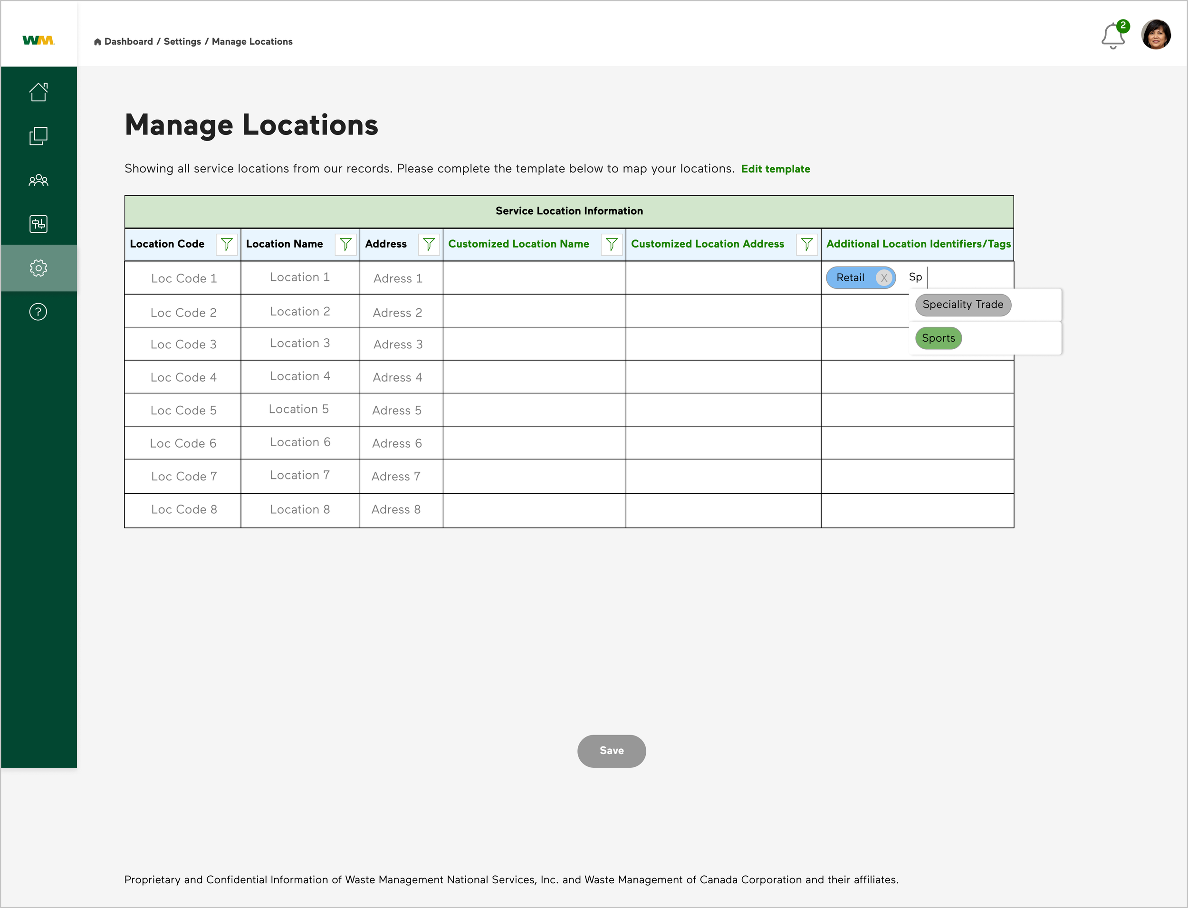Click the user profile avatar

click(x=1156, y=35)
